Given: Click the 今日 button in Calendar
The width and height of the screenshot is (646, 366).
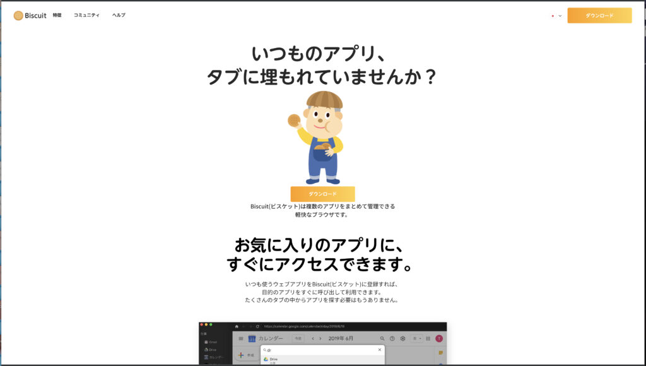Looking at the screenshot, I should click(x=297, y=339).
